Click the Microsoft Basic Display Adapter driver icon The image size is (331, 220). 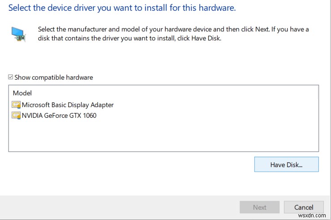pos(17,105)
